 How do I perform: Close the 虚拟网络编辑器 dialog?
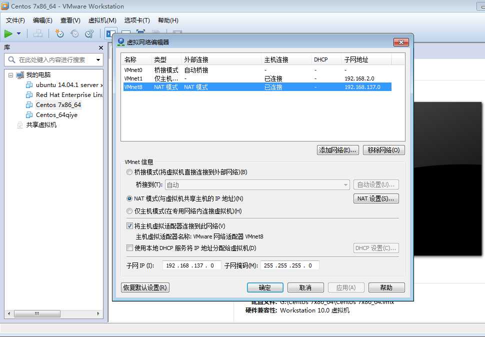pyautogui.click(x=401, y=42)
